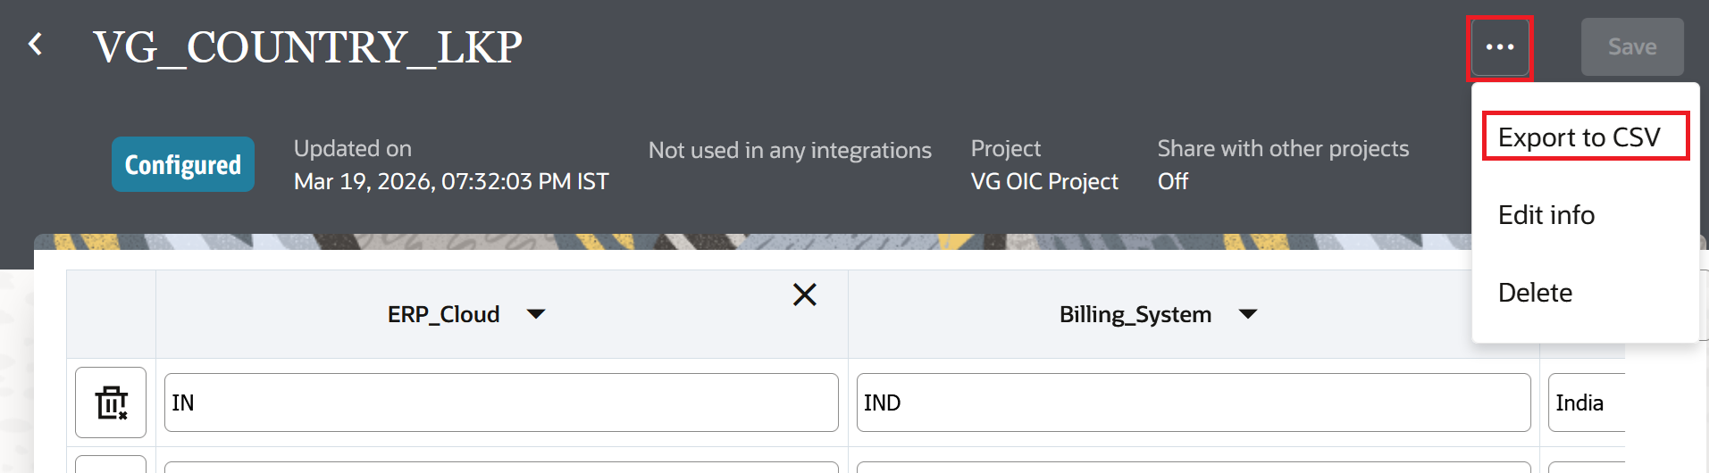
Task: Click the Save button
Action: pos(1631,47)
